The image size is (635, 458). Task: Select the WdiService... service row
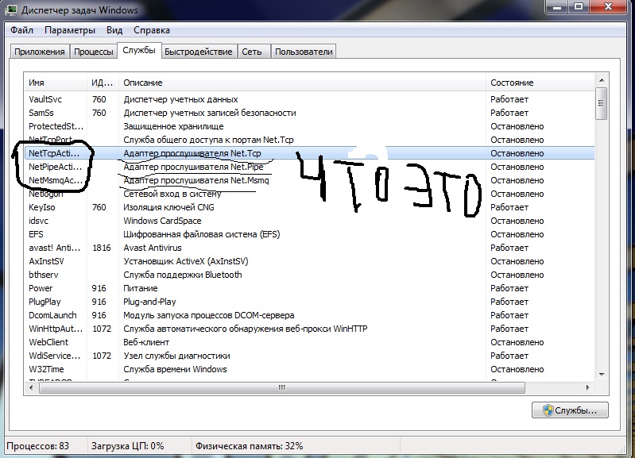(x=309, y=356)
